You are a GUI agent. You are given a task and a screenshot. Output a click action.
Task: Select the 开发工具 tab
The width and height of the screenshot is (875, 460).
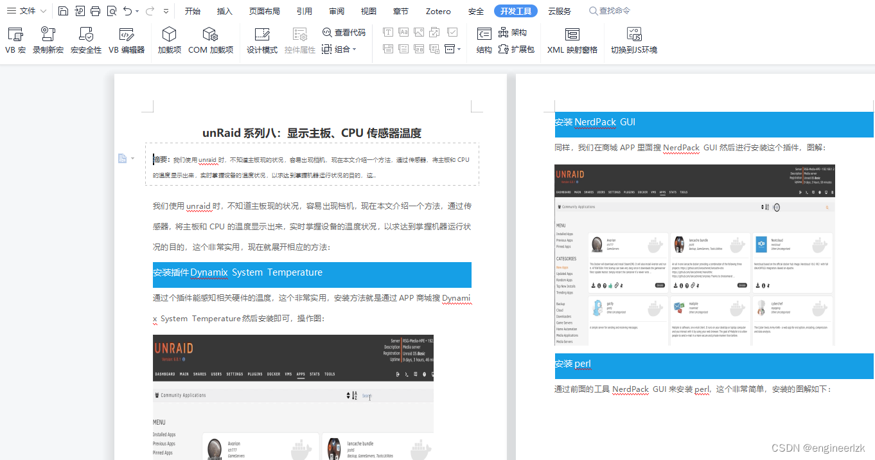click(517, 11)
